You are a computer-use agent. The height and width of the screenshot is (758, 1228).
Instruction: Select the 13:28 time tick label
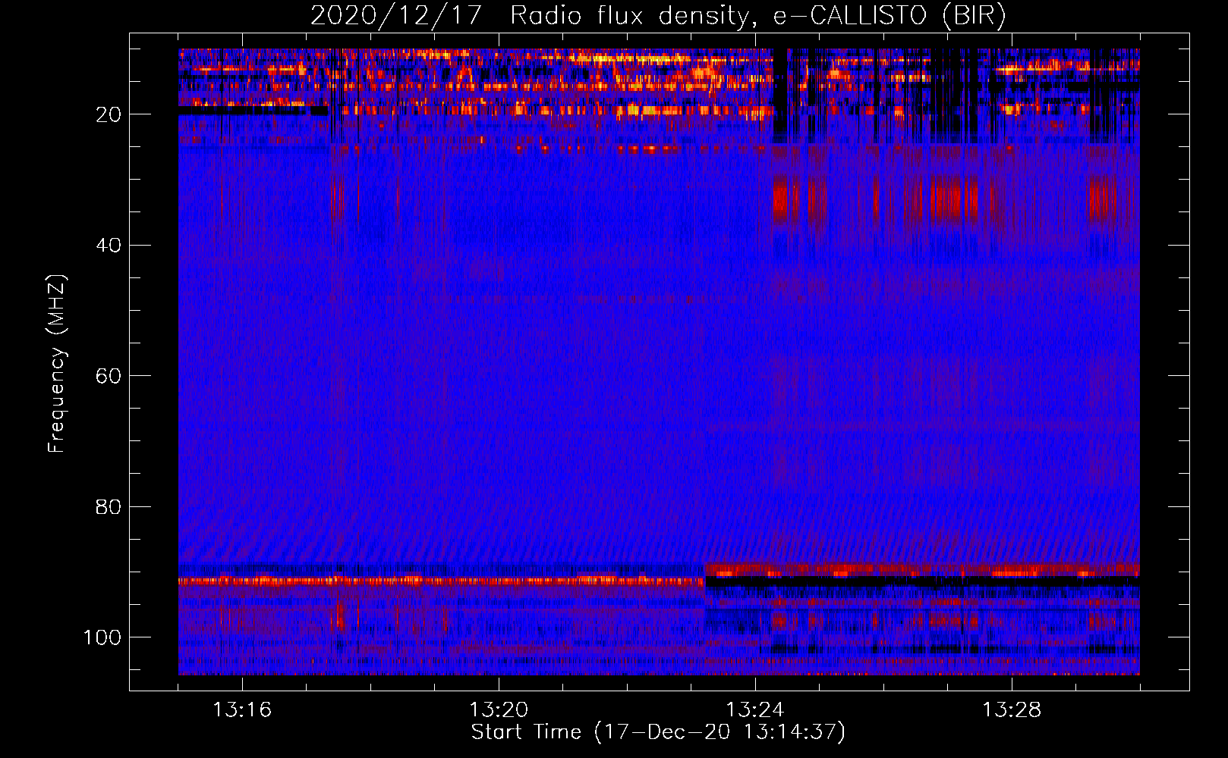1011,710
